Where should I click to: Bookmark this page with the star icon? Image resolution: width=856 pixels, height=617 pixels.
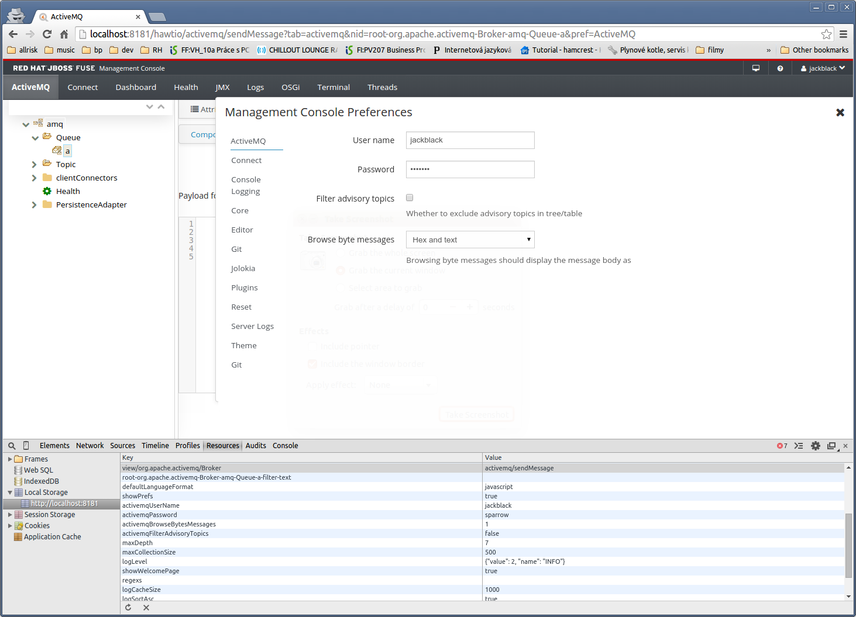coord(826,34)
